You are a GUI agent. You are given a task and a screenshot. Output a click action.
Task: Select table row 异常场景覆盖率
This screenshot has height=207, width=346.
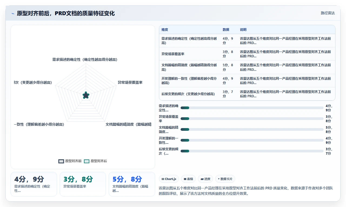click(247, 54)
